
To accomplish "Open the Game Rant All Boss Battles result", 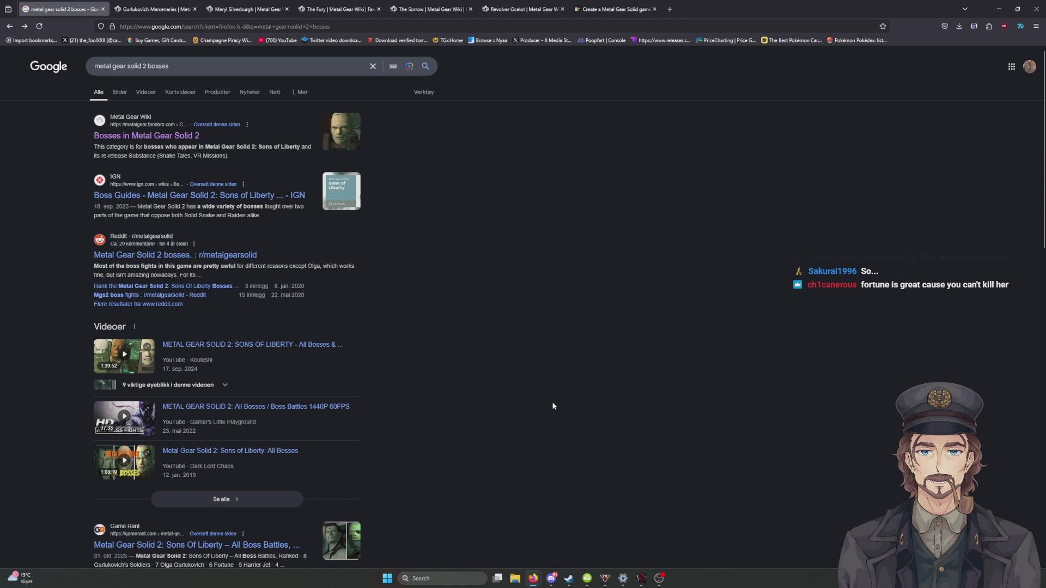I will pyautogui.click(x=197, y=544).
